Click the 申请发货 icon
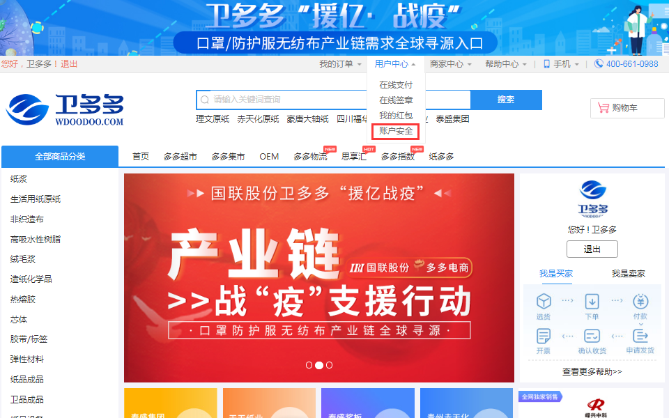Image resolution: width=669 pixels, height=418 pixels. pyautogui.click(x=640, y=336)
